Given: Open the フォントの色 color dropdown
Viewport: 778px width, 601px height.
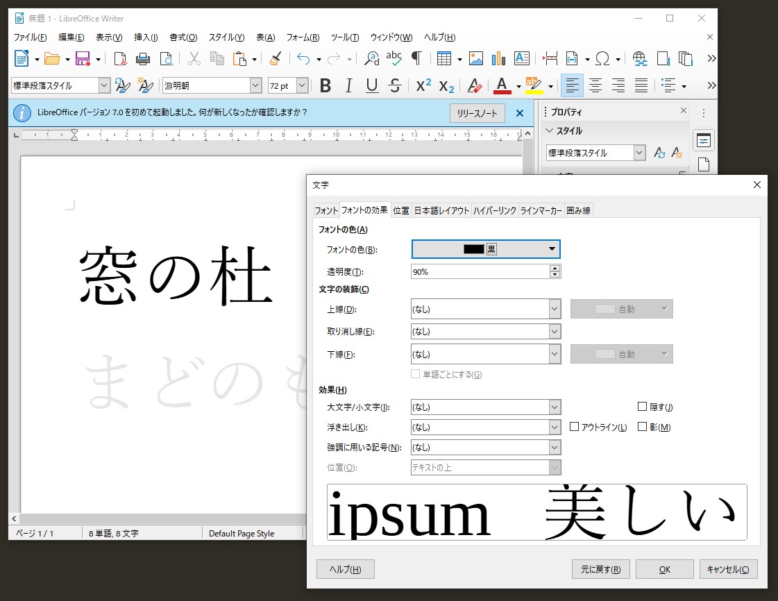Looking at the screenshot, I should tap(552, 248).
